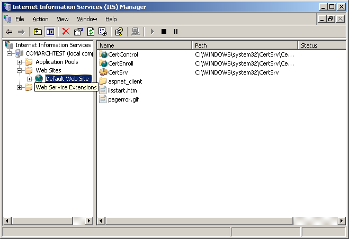Stop the site with Stop icon
Screen dimensions: 349x239
click(164, 32)
